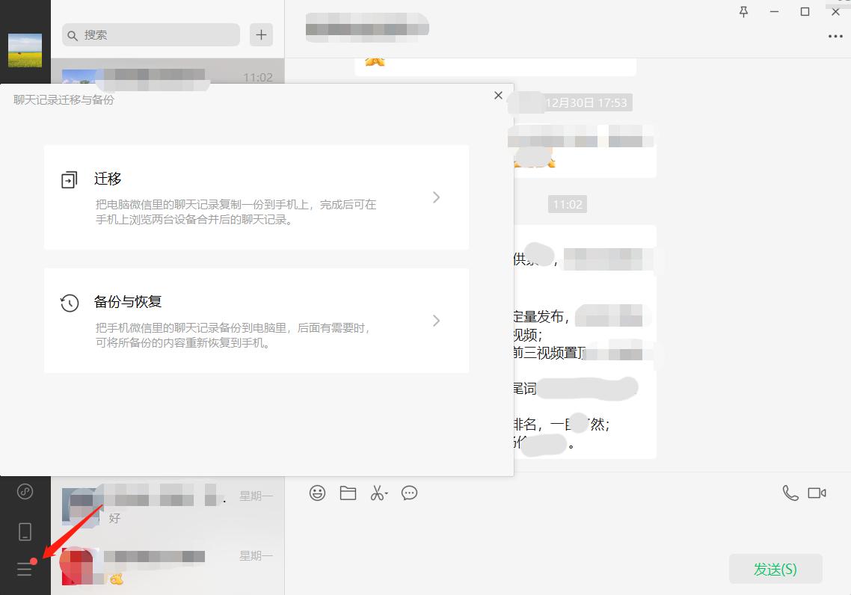Click the mobile phone icon in sidebar
Screen dimensions: 851x595
click(x=25, y=531)
